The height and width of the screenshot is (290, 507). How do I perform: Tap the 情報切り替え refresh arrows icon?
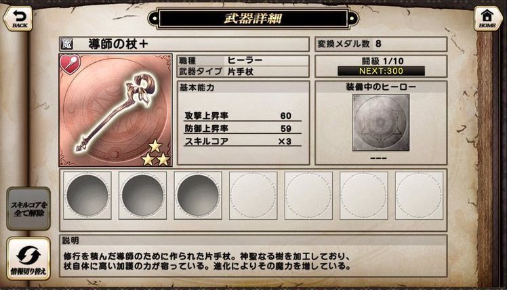[x=28, y=259]
